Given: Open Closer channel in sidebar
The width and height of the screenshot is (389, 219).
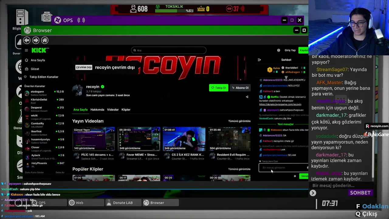Looking at the screenshot, I should [44, 148].
